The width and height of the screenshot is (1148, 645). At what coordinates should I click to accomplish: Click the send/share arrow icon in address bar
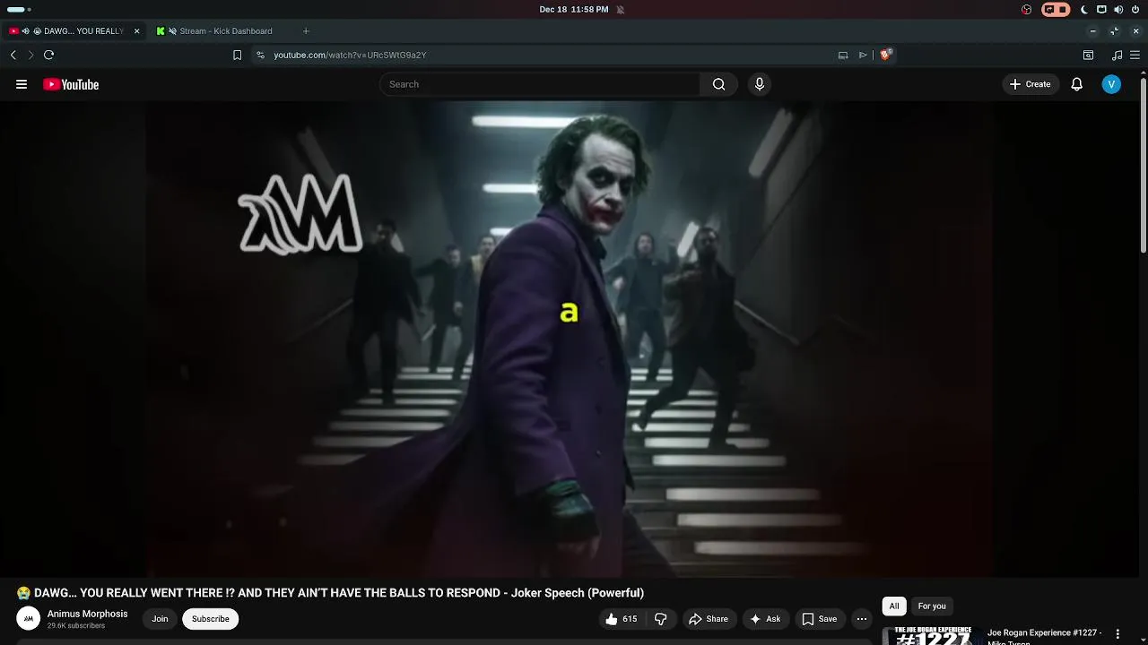863,55
